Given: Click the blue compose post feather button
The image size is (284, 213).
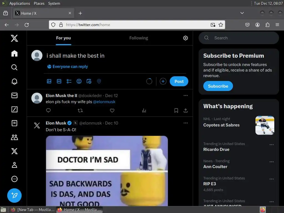Looking at the screenshot, I should coord(14,196).
